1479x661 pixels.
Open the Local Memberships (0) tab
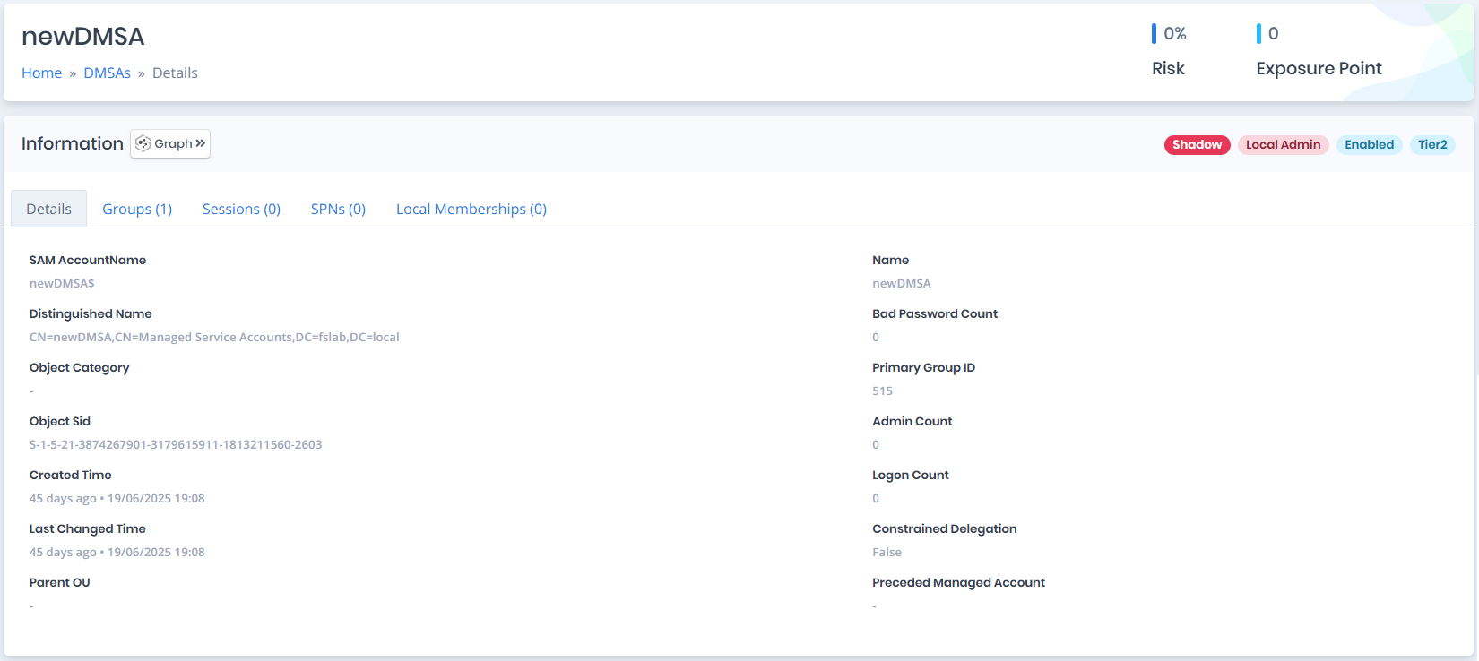(471, 209)
